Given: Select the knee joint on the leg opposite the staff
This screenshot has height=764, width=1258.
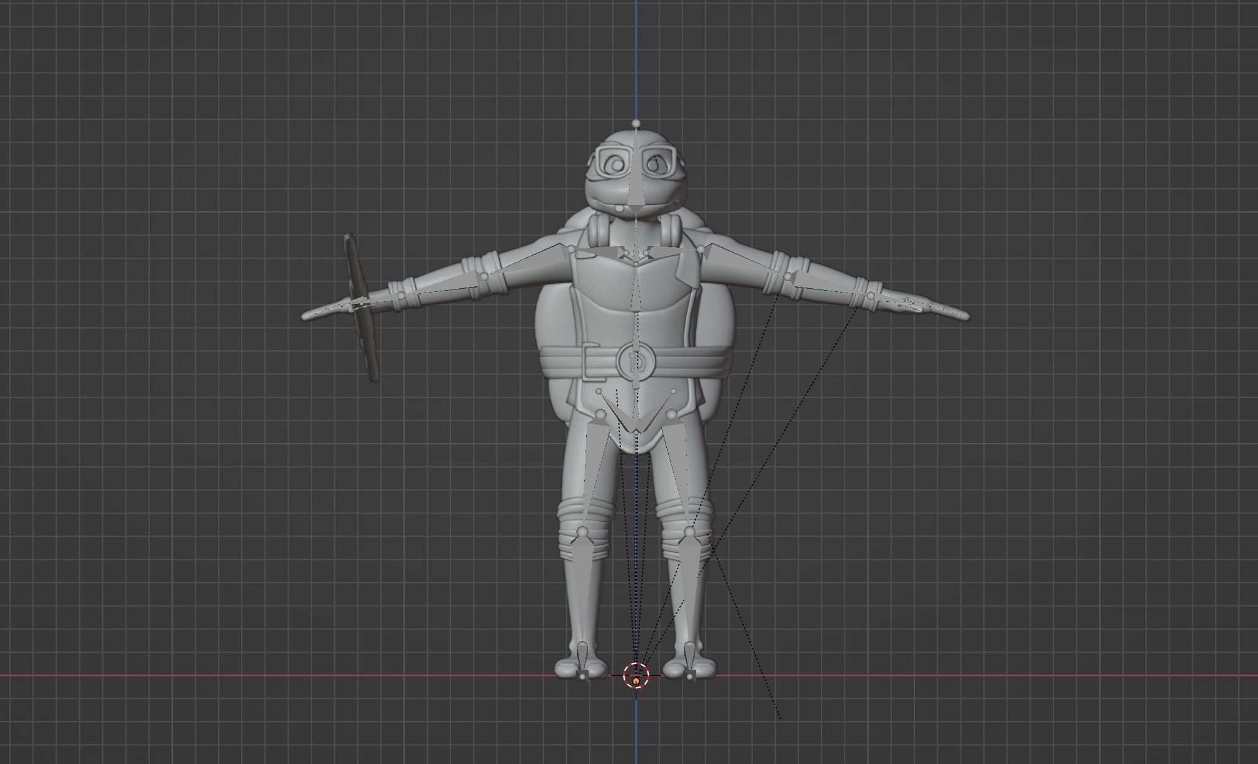Looking at the screenshot, I should (689, 532).
